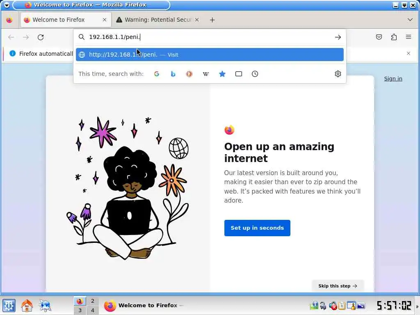This screenshot has height=315, width=420.
Task: Open search settings gear icon
Action: [338, 74]
